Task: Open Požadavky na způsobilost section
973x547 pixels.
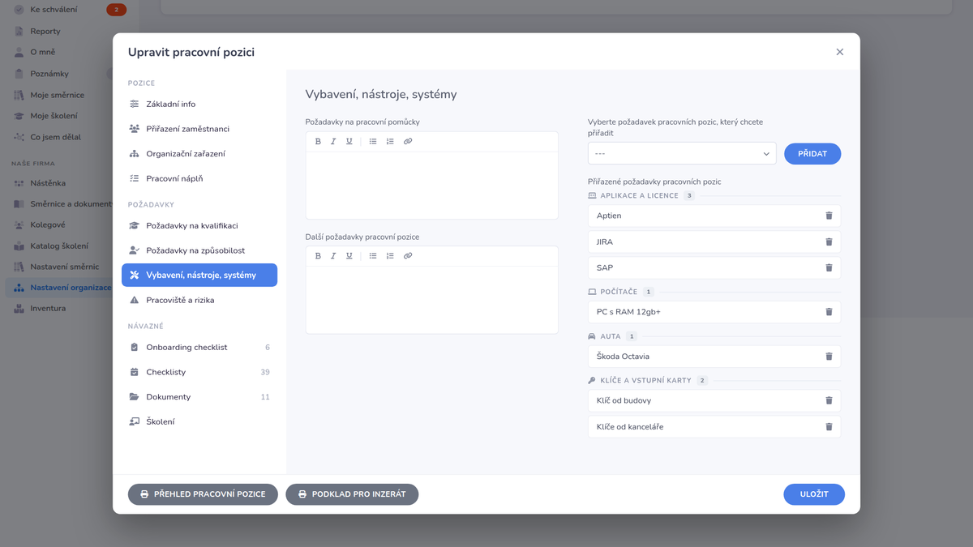Action: [x=199, y=250]
